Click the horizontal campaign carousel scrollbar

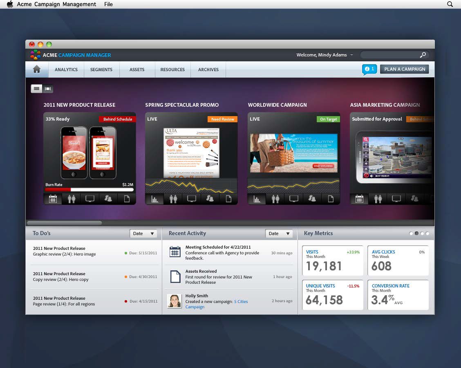[65, 223]
